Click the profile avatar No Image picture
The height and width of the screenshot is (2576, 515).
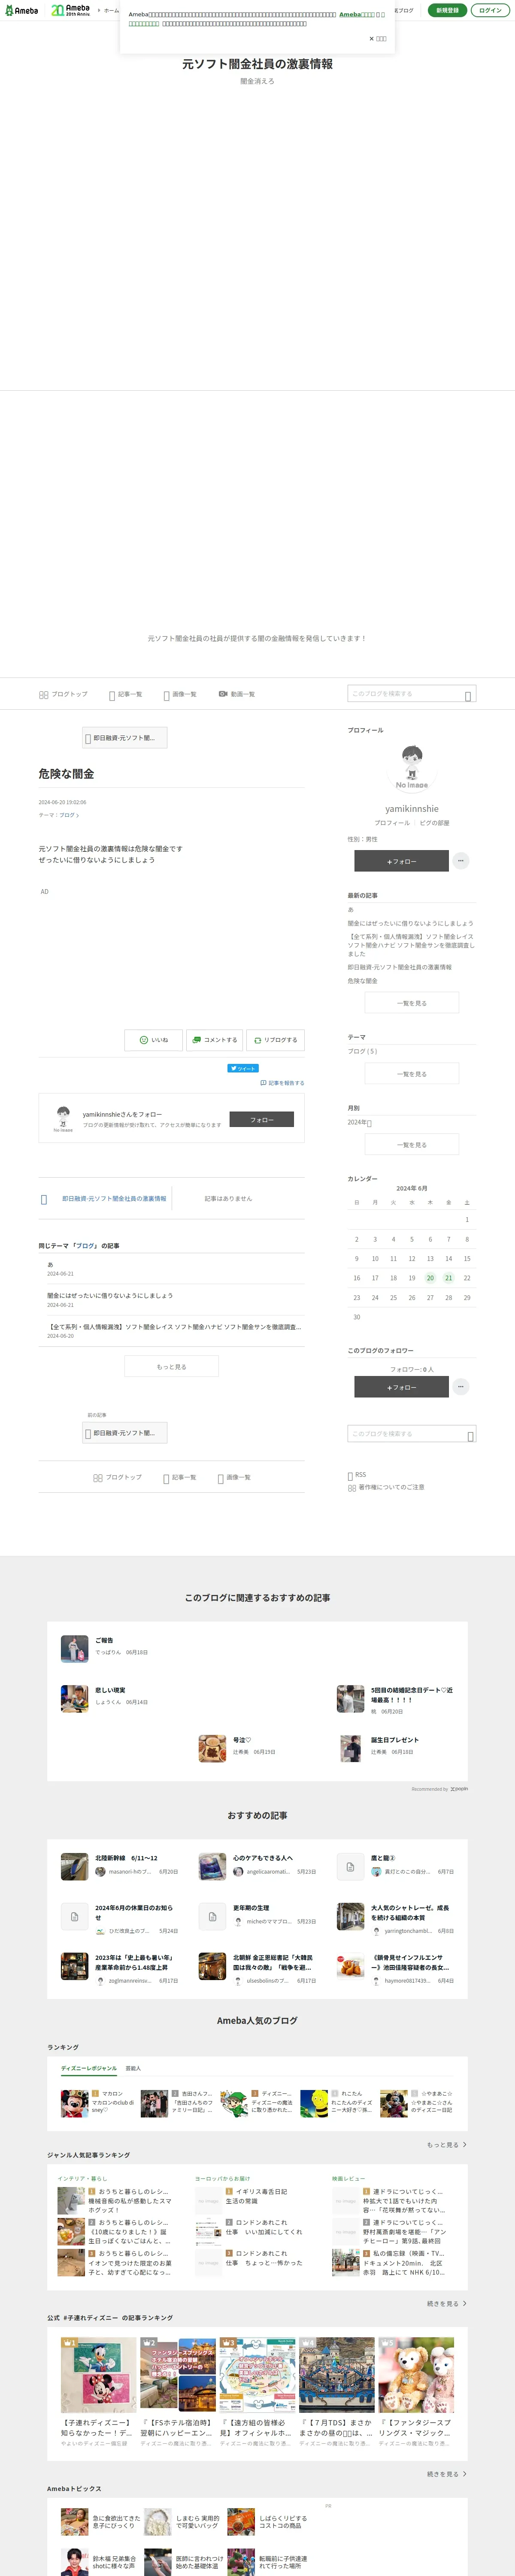coord(412,766)
